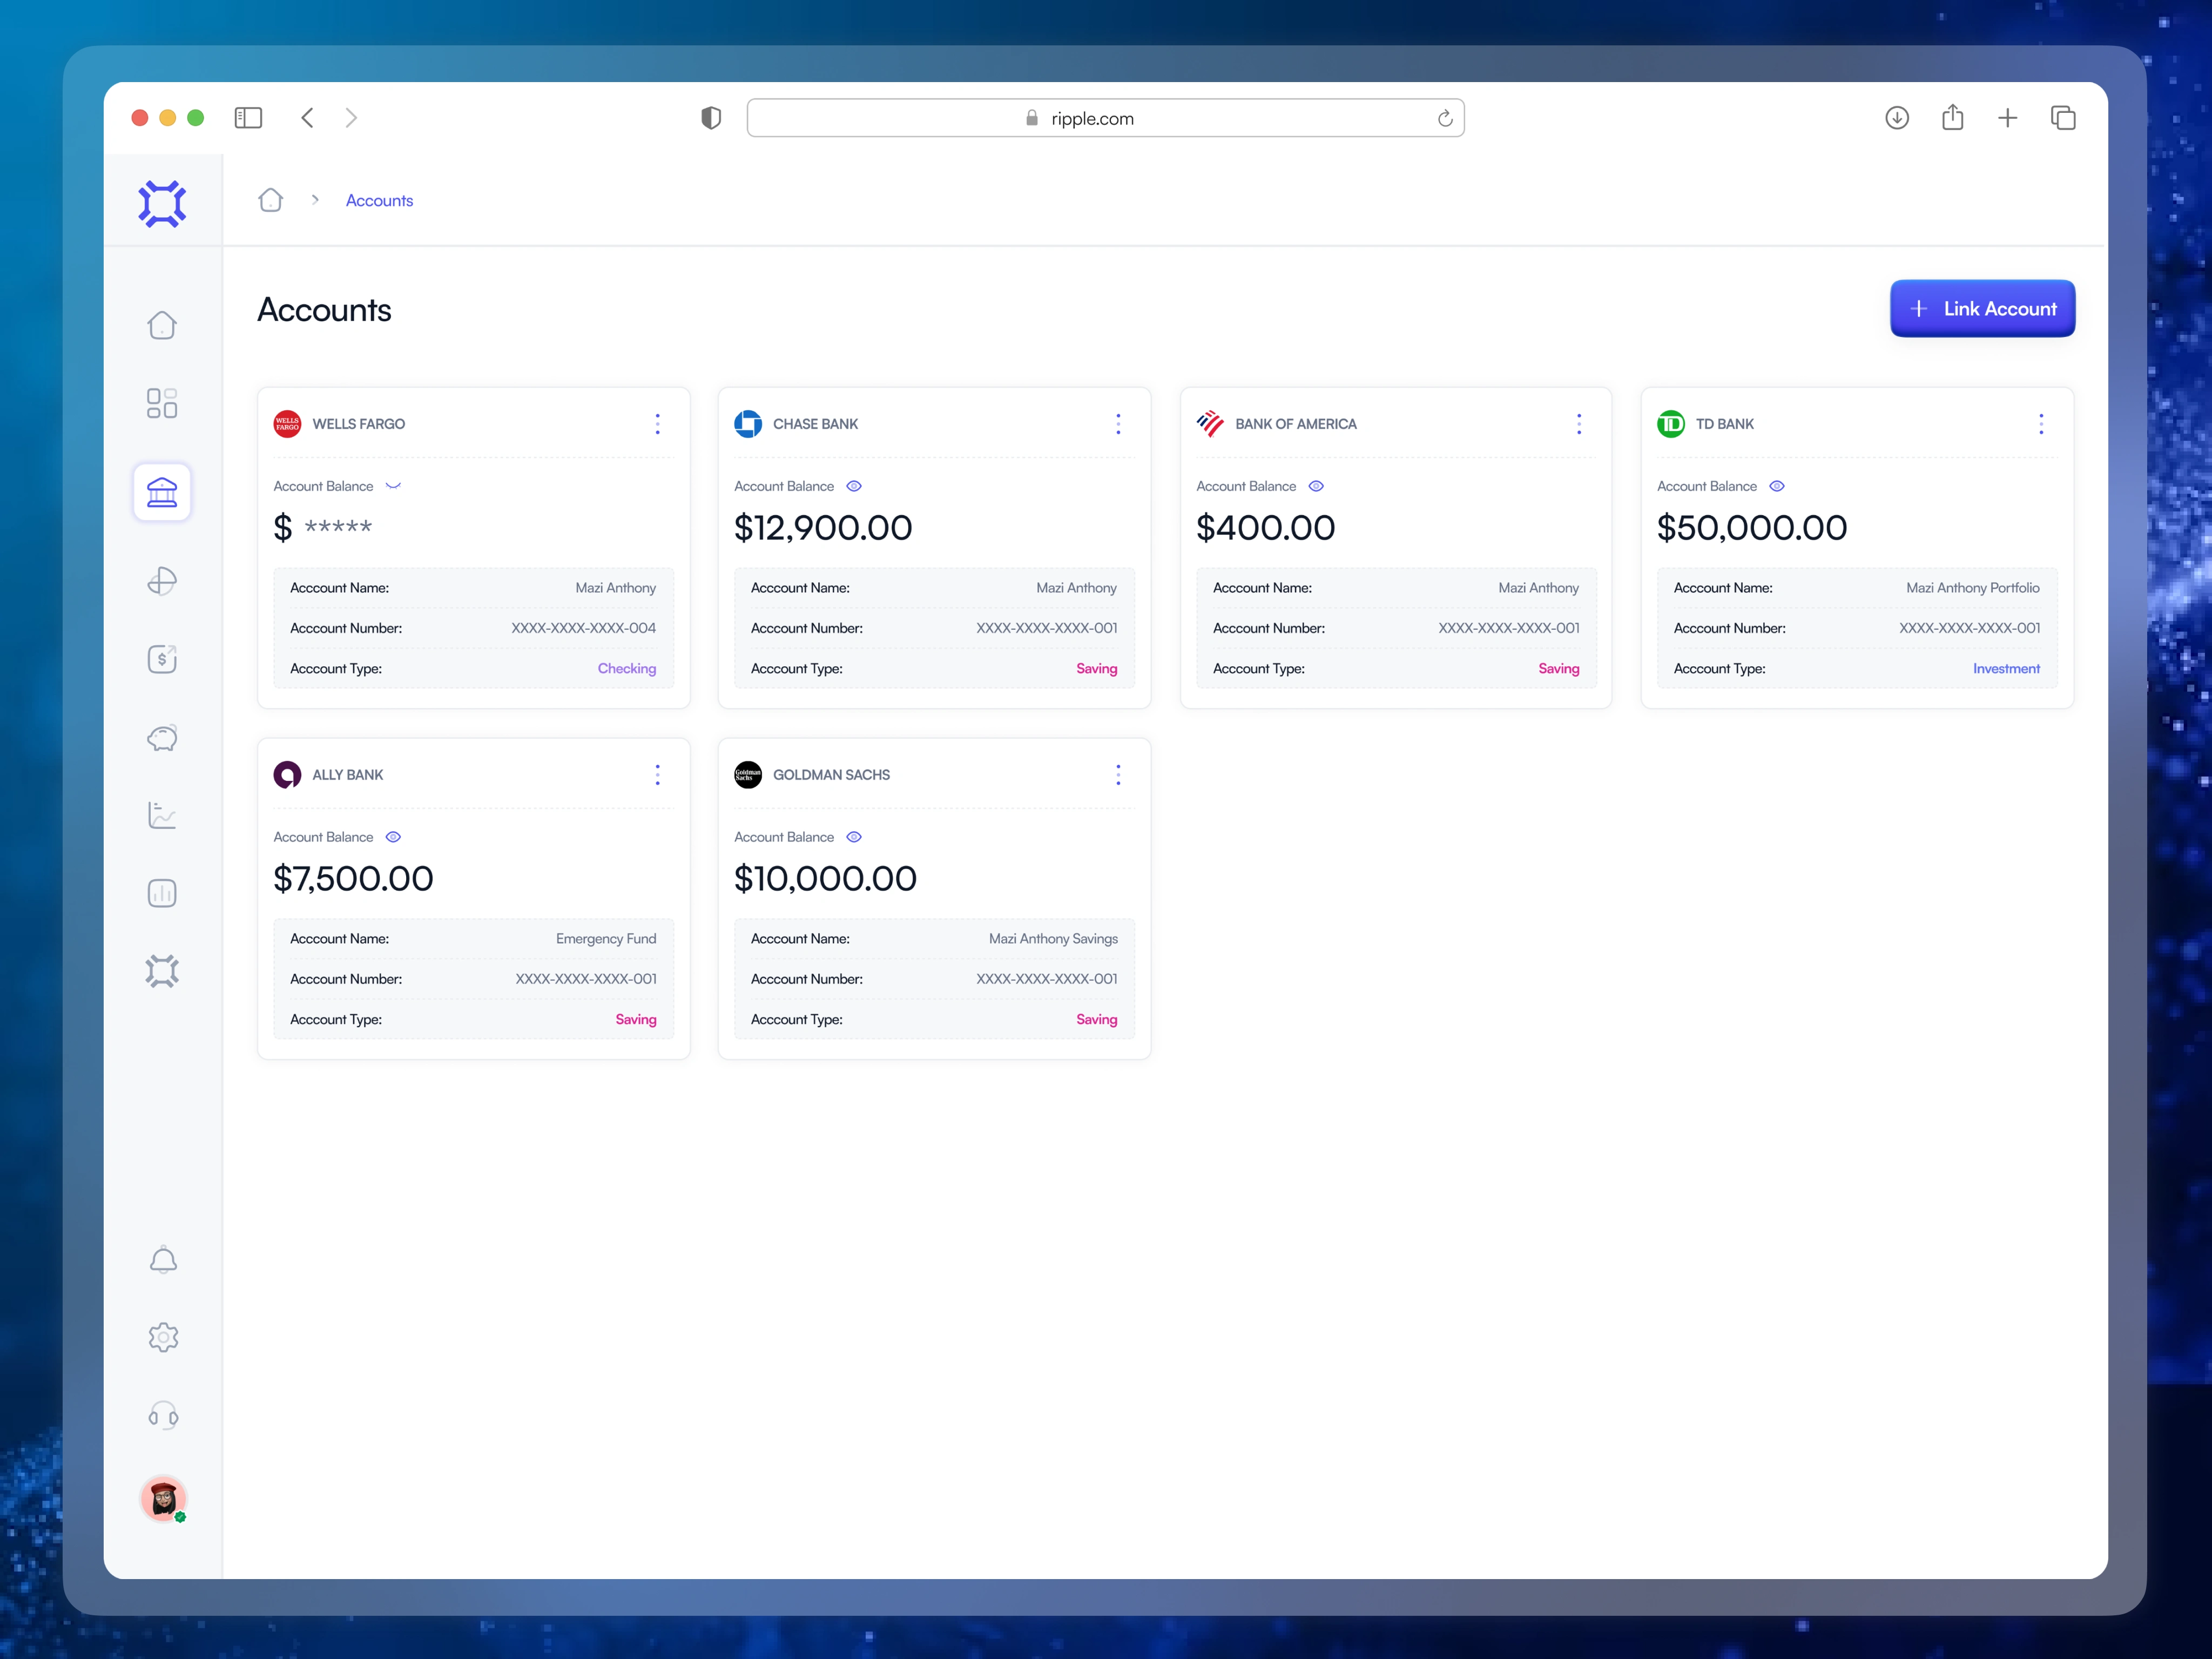The image size is (2212, 1659).
Task: Open the dashboard grid sidebar icon
Action: click(x=162, y=403)
